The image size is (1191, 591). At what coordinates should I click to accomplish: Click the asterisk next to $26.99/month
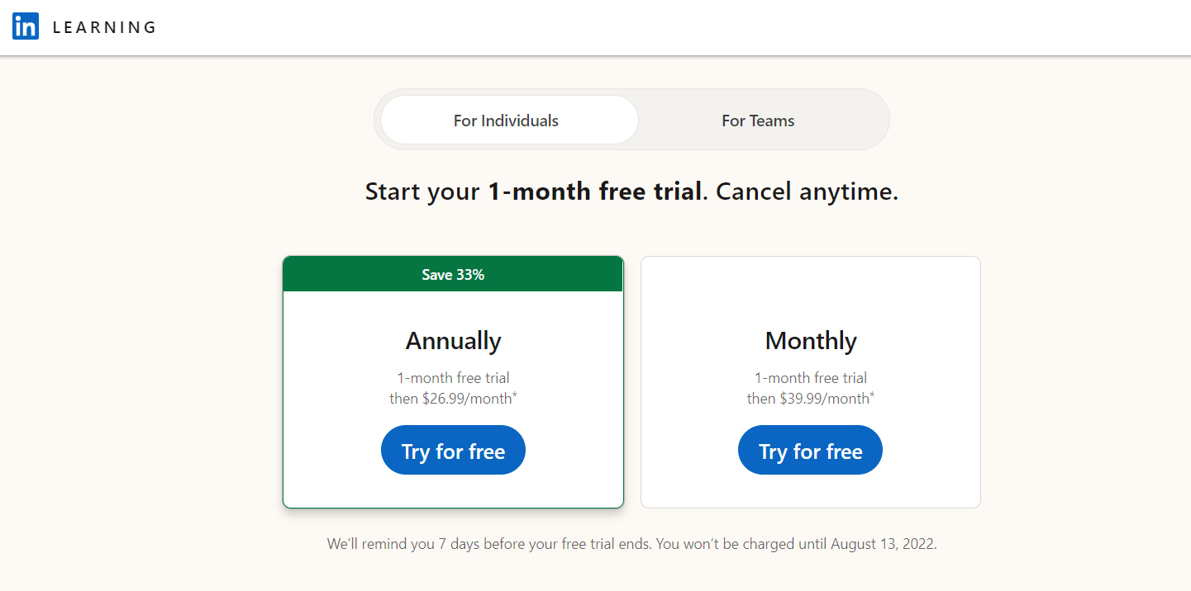[514, 393]
